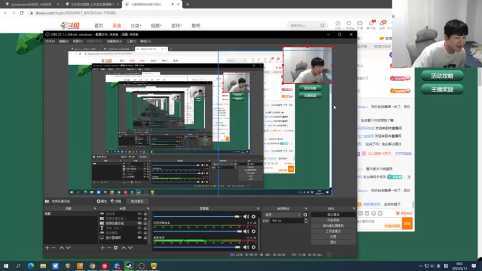Open the 编辑(E) menu in OBS
482x271 pixels.
[x=64, y=41]
